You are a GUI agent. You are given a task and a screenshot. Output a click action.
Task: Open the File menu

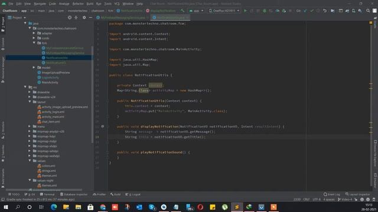click(x=11, y=4)
